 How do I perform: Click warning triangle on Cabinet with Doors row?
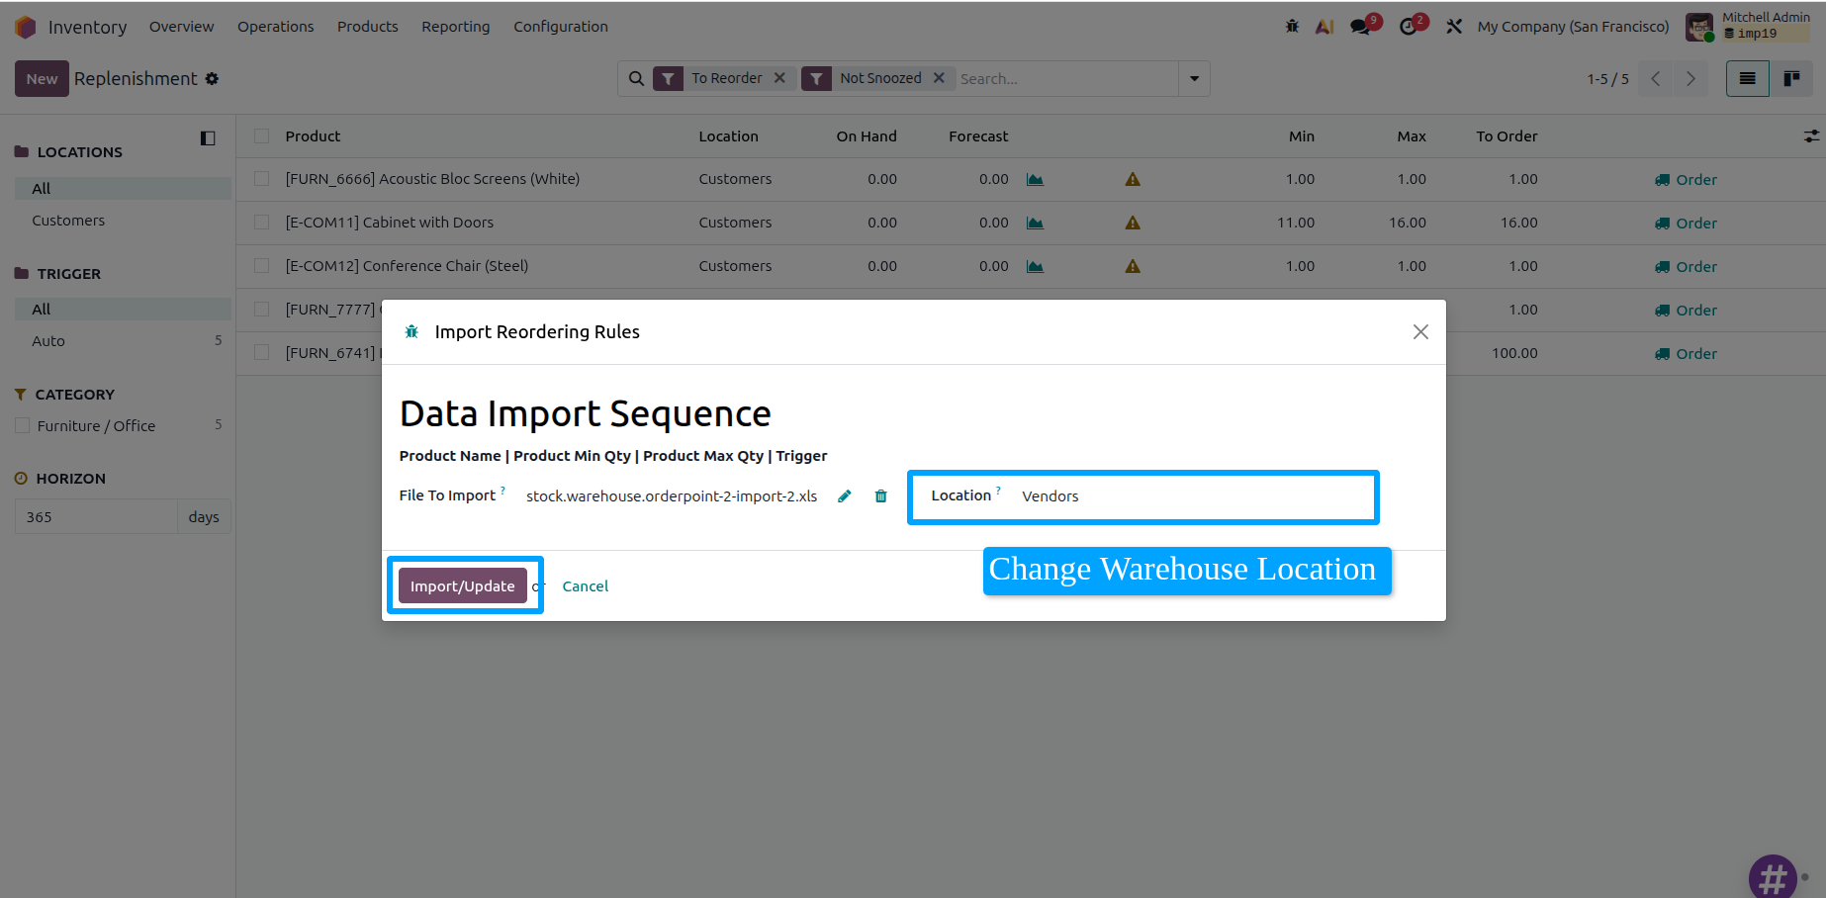[1133, 223]
